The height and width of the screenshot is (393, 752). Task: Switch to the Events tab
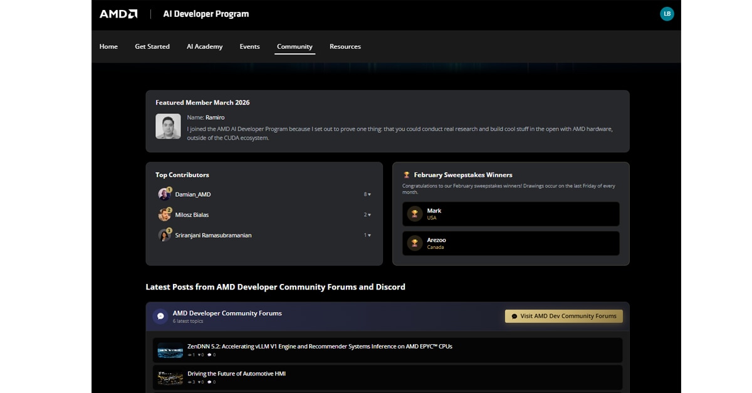click(249, 46)
